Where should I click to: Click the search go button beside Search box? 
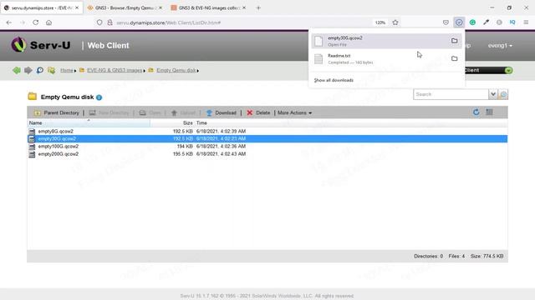point(503,94)
